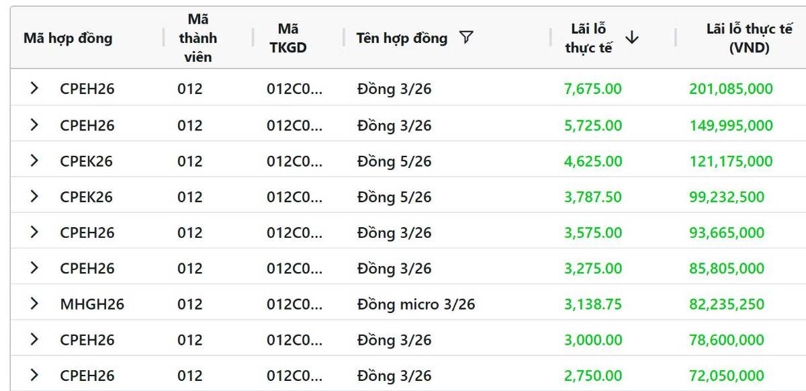Click the 99,232,500 VND value
Viewport: 806px width, 391px height.
click(727, 197)
